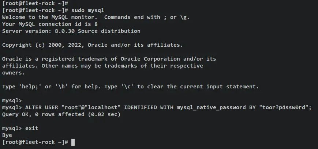Click the 'sudo mysql' command text

tap(87, 10)
